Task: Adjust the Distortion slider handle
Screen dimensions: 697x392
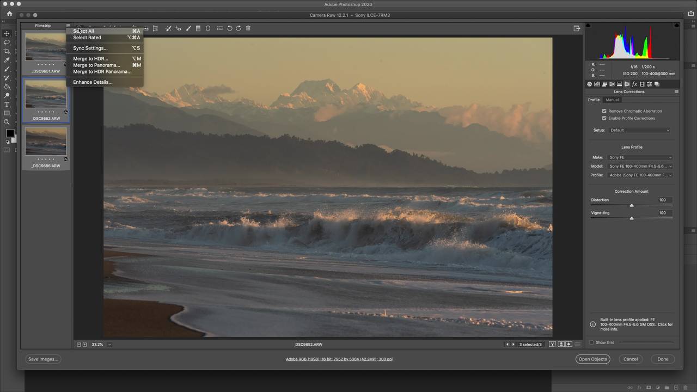Action: pos(632,205)
